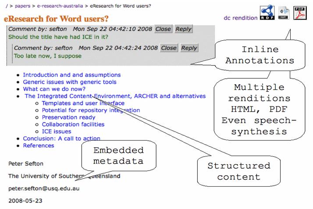Screen dimensions: 313x209
Task: Open the RDF rendition icon
Action: (x=267, y=13)
